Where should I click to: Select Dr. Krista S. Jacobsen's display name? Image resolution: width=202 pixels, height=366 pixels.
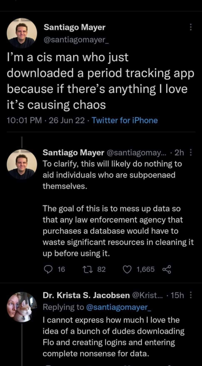tap(87, 296)
